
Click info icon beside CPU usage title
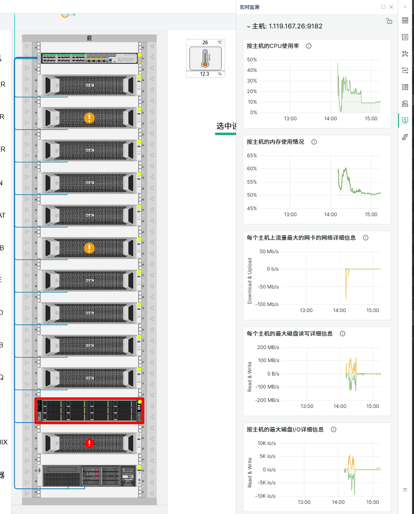309,46
